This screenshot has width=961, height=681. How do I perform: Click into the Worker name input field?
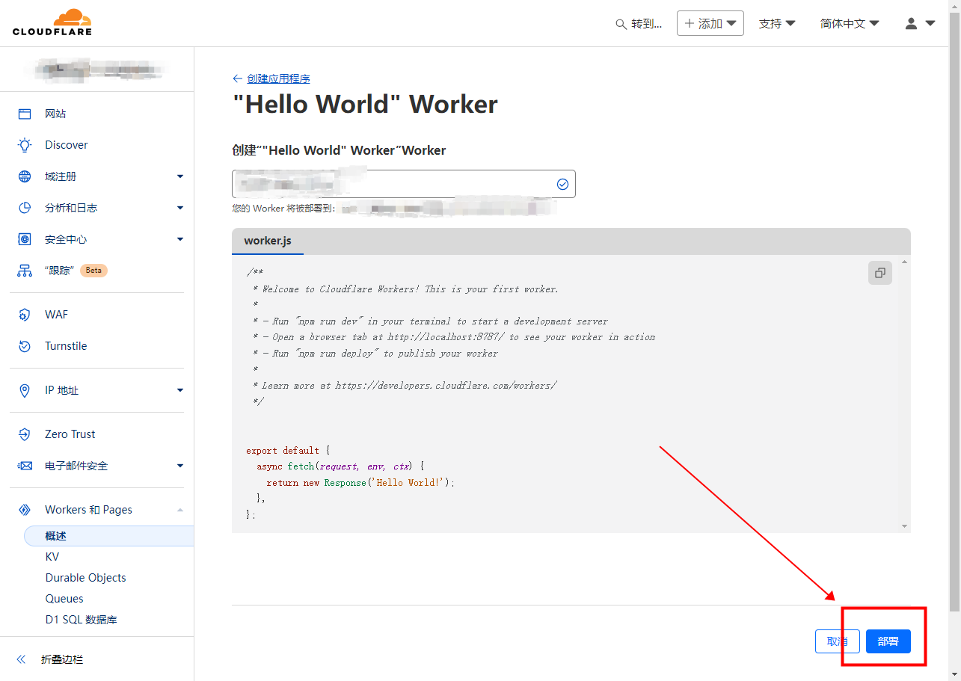click(404, 184)
